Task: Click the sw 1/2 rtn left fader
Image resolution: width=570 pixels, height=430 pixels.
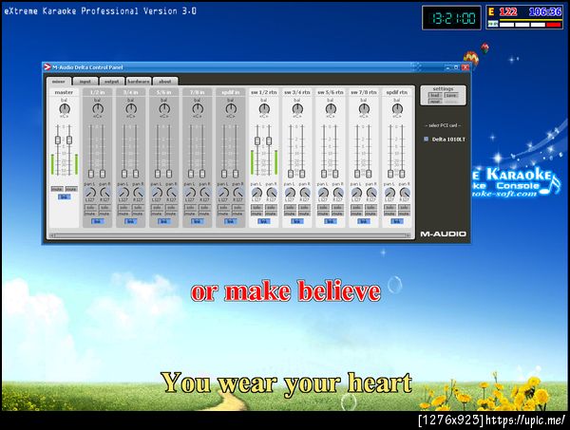Action: (x=257, y=140)
